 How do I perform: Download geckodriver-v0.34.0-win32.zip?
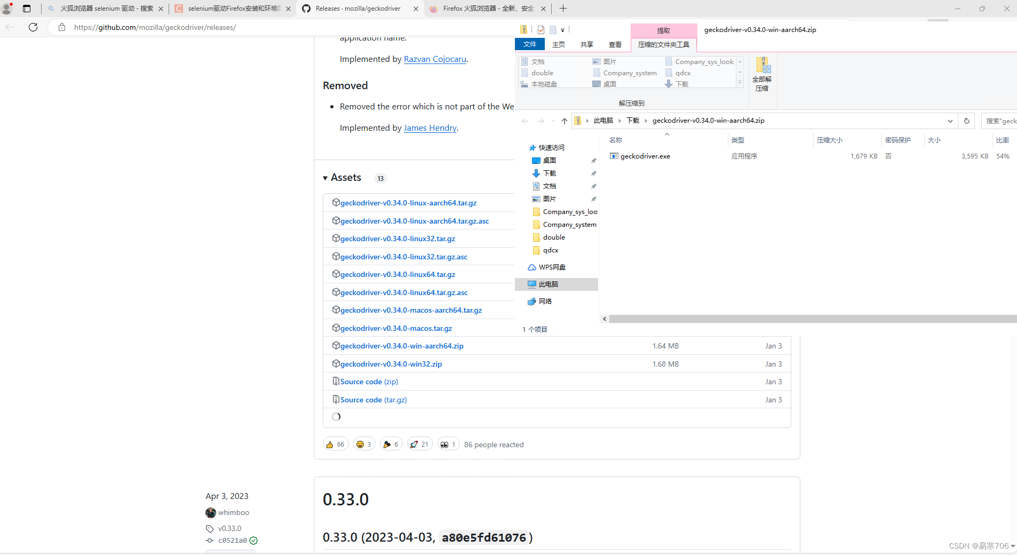click(x=391, y=363)
